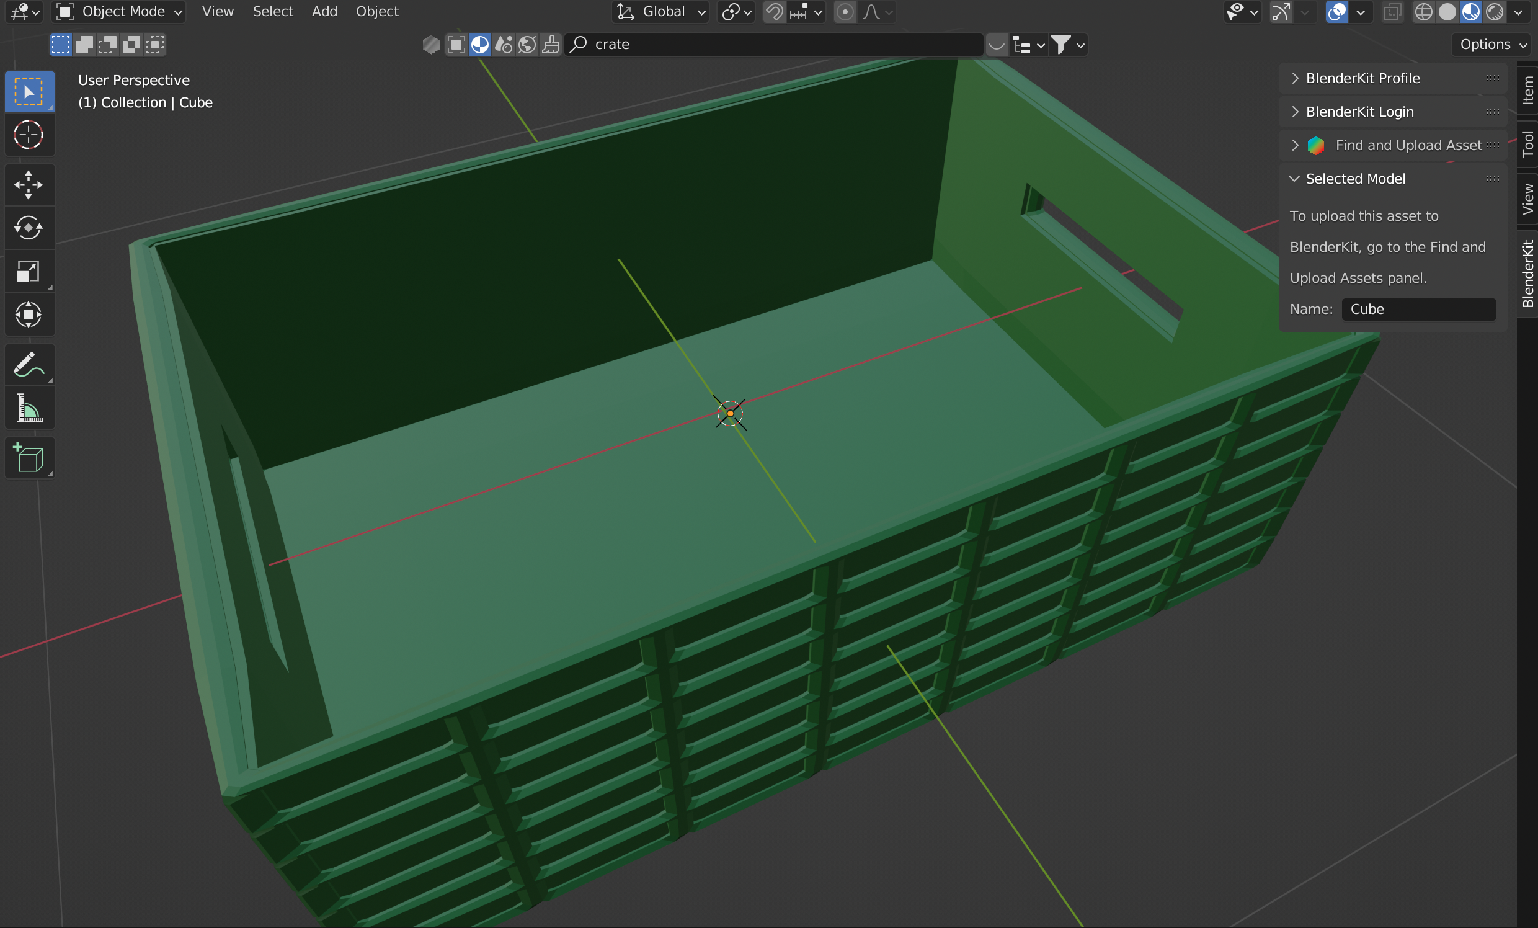
Task: Toggle show gizmo button
Action: 1281,12
